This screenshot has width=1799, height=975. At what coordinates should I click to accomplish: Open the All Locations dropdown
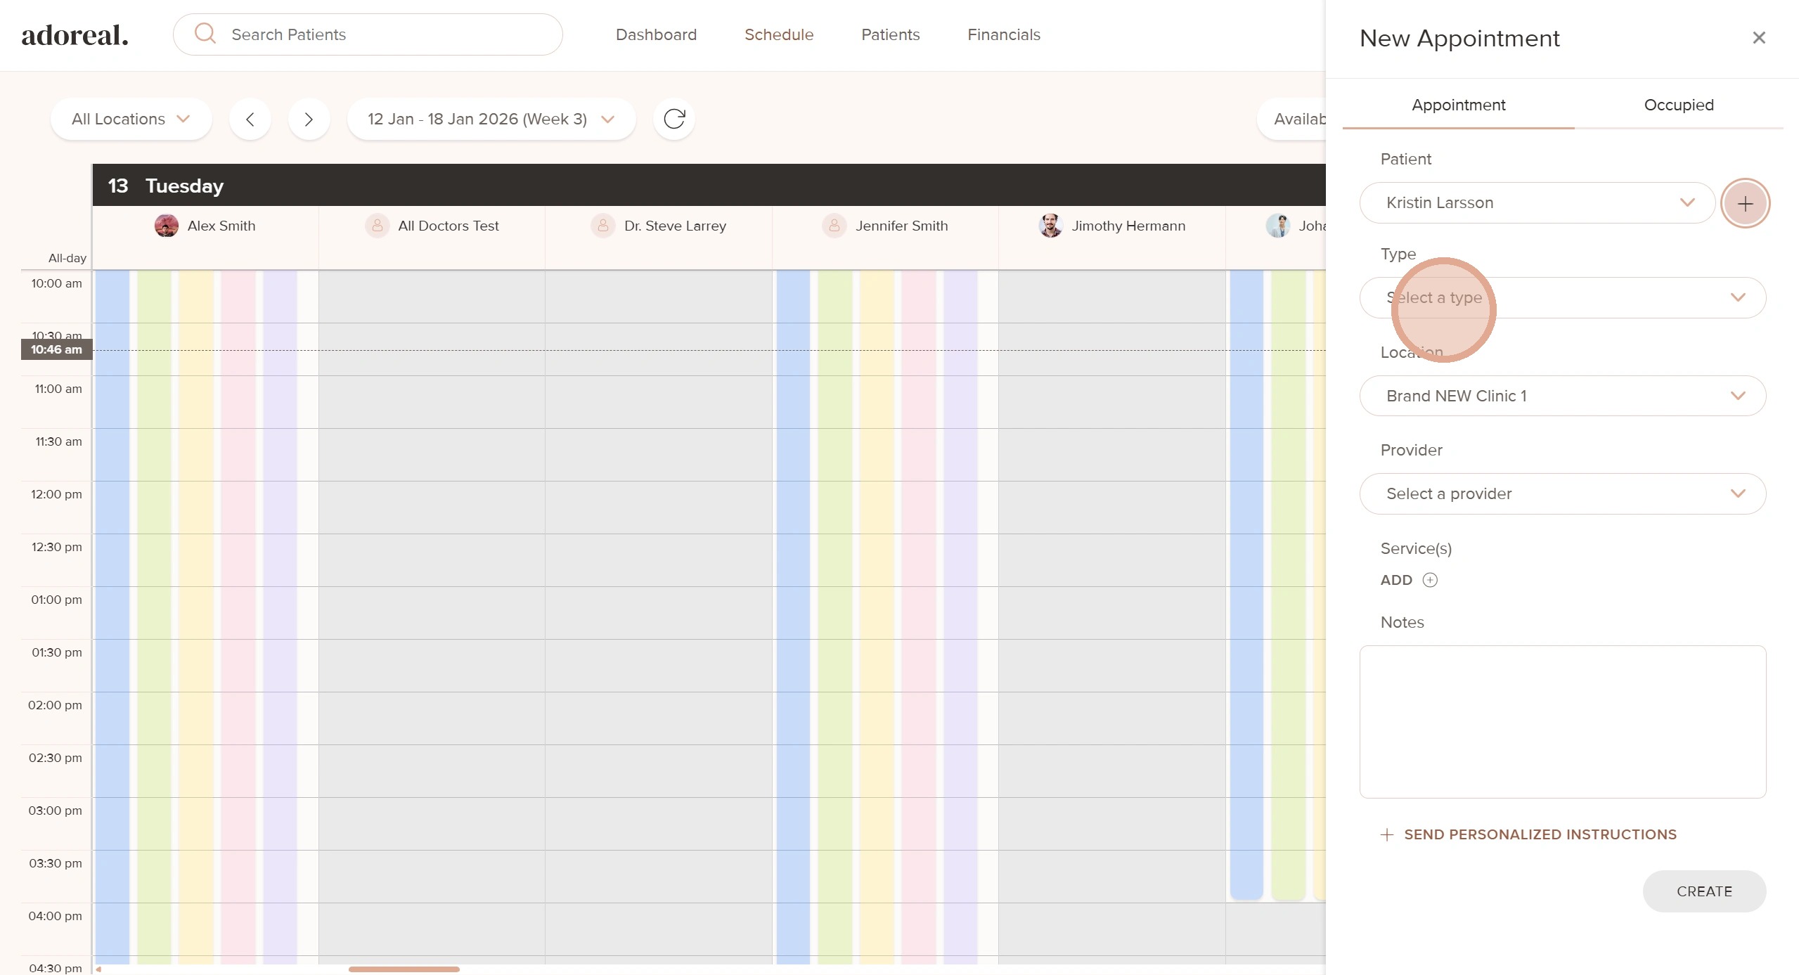[x=131, y=119]
